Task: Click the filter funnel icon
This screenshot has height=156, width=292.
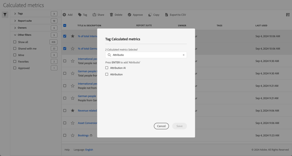Action: pyautogui.click(x=5, y=15)
